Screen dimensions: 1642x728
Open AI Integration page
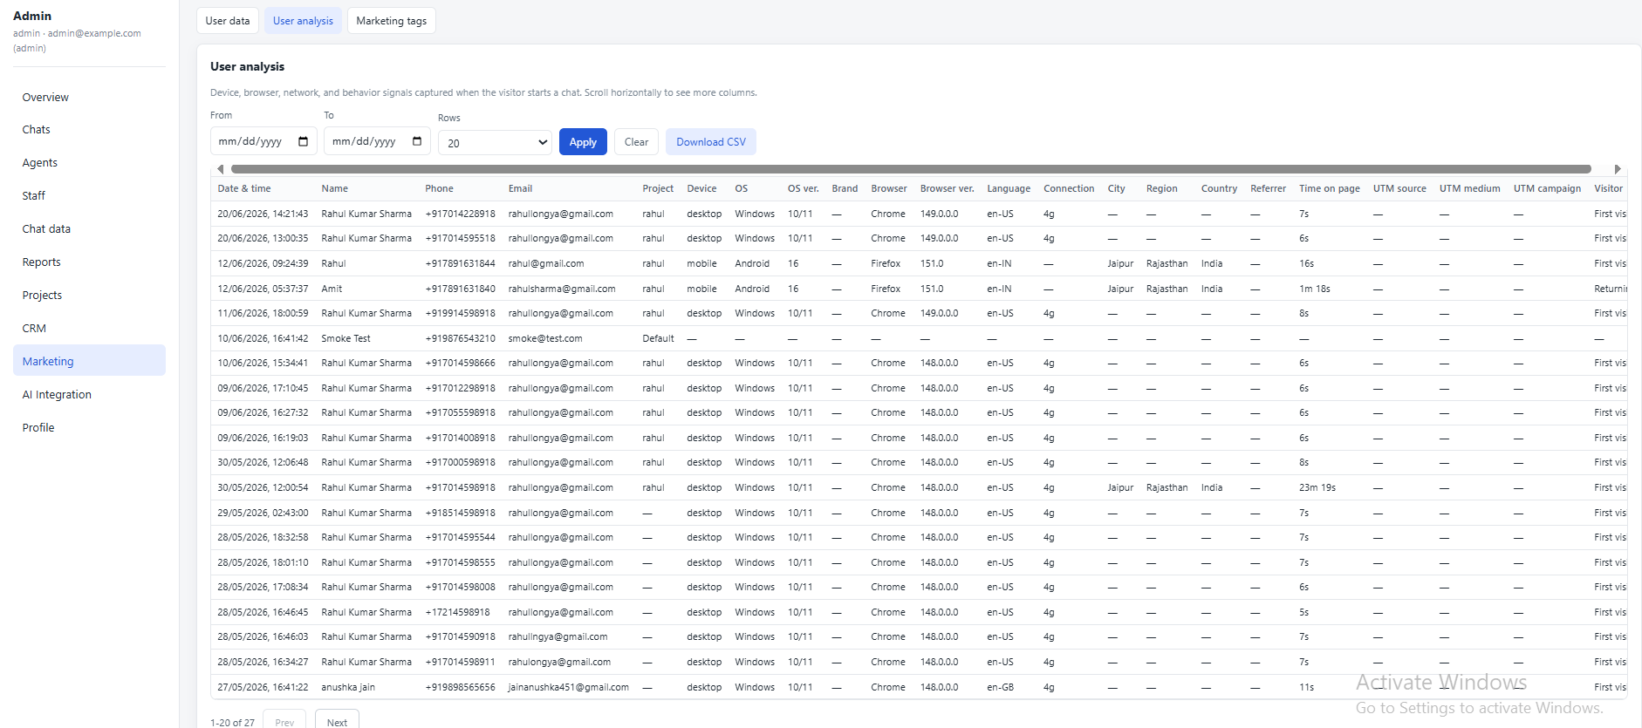click(x=89, y=394)
